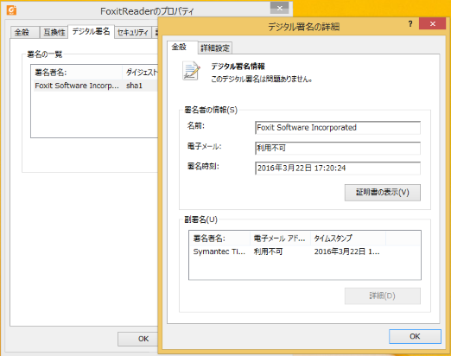This screenshot has width=451, height=356.
Task: Click the 署名時刻 date field
Action: click(338, 168)
